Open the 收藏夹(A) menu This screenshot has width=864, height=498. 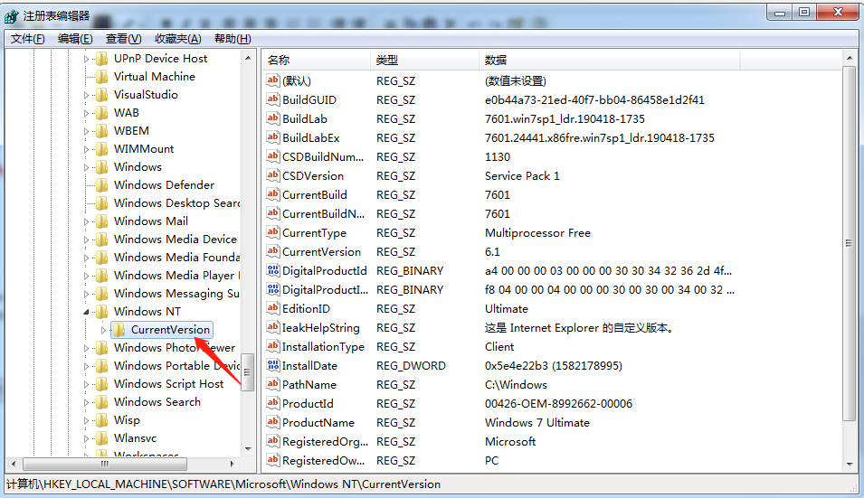(x=177, y=38)
